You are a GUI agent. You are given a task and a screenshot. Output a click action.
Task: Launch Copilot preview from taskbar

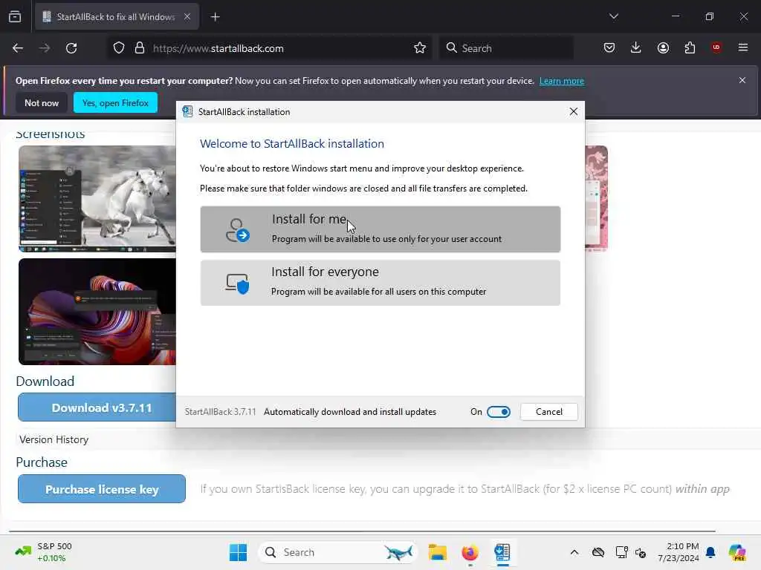737,552
